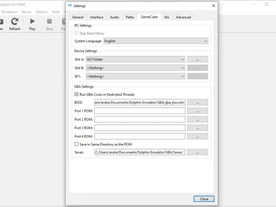Maximize the Dolphin main window
Image resolution: width=276 pixels, height=207 pixels.
coord(266,4)
